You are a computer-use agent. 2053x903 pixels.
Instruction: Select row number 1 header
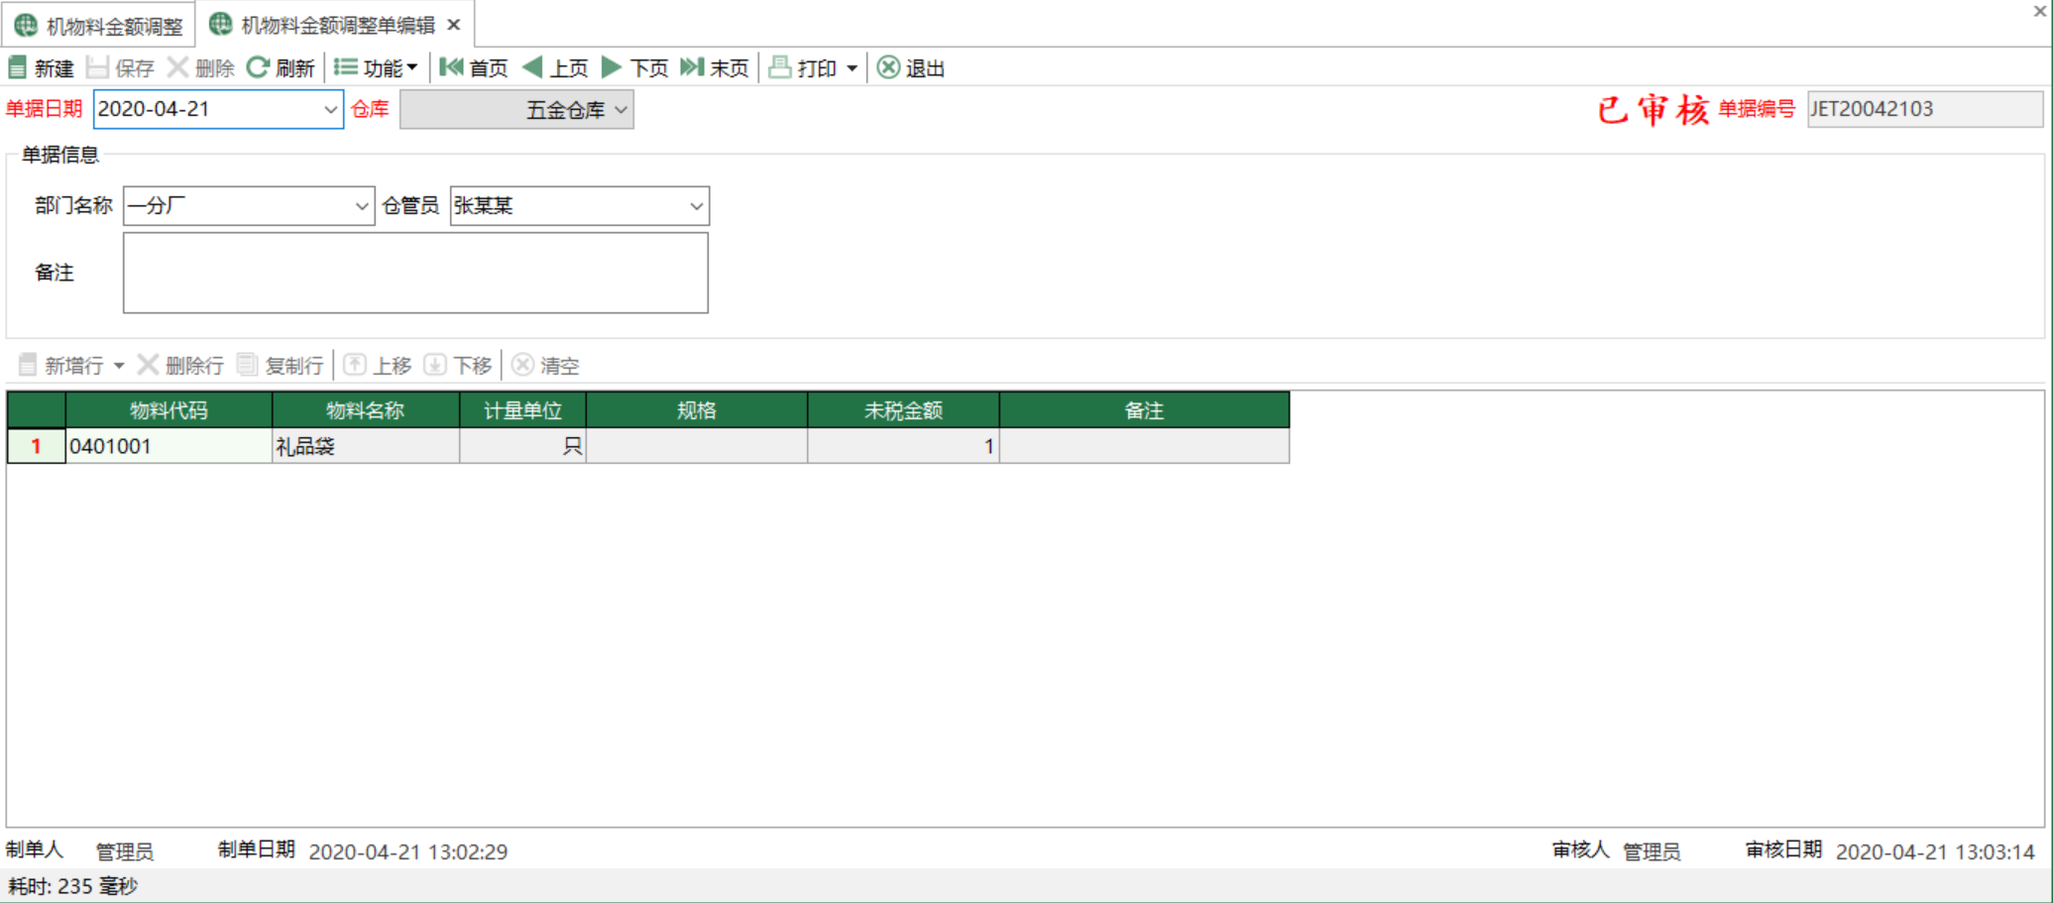[x=36, y=446]
